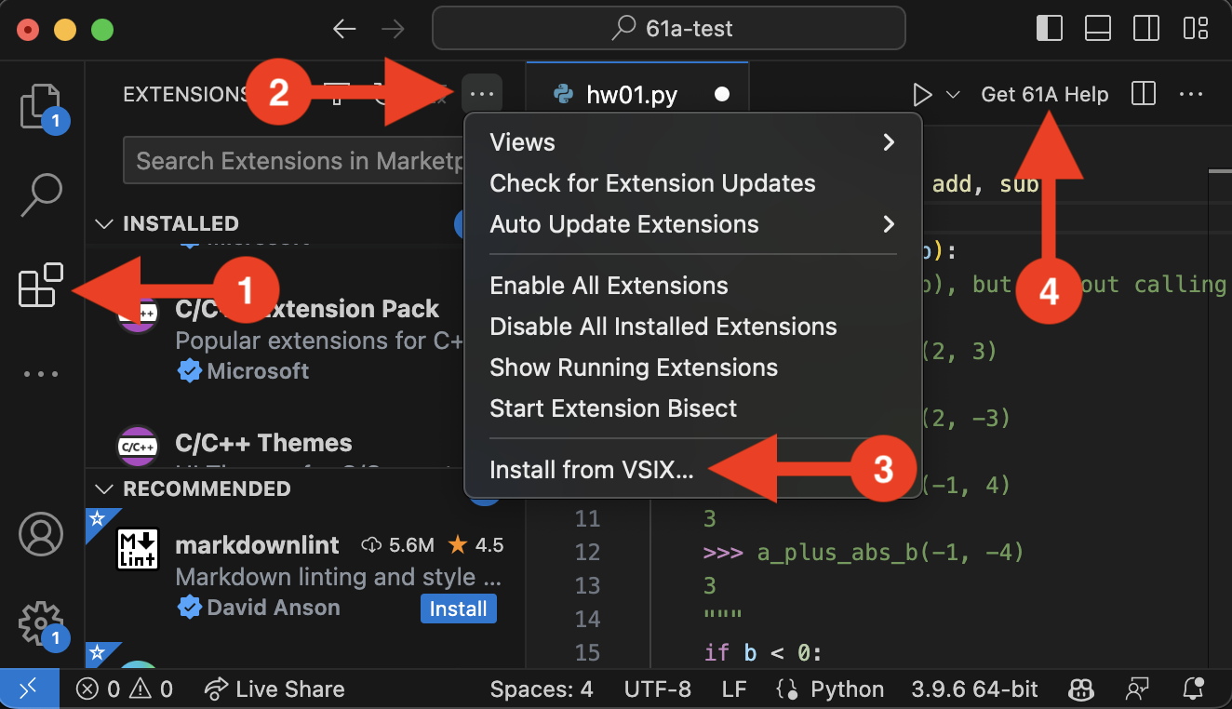Click the Get 61A Help button
Image resolution: width=1232 pixels, height=709 pixels.
(1045, 95)
